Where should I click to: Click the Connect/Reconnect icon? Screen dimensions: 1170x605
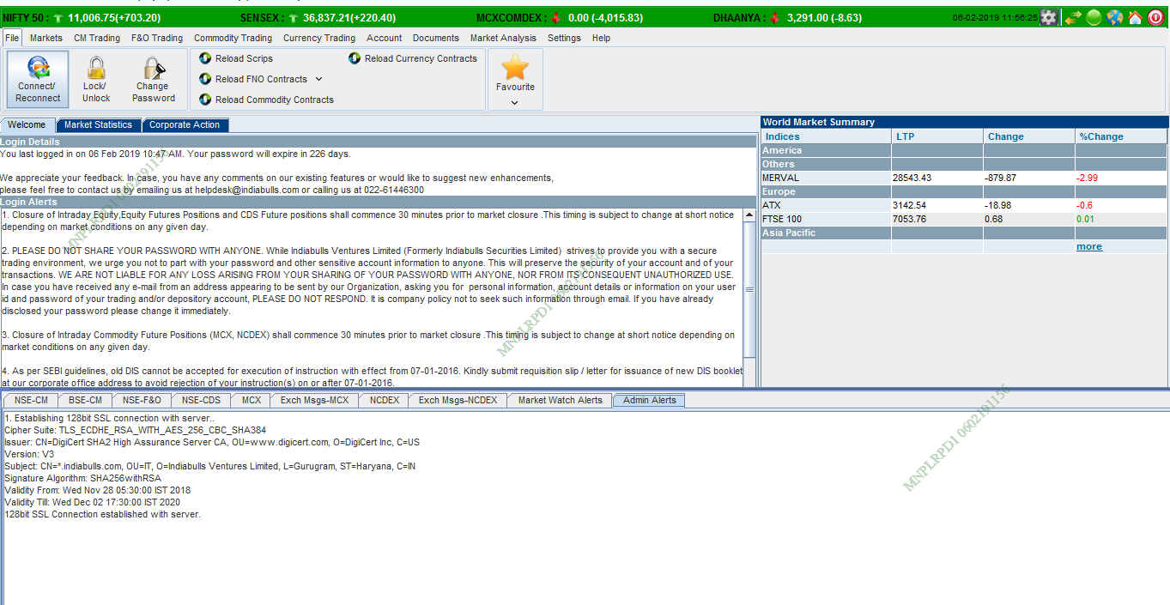coord(38,69)
